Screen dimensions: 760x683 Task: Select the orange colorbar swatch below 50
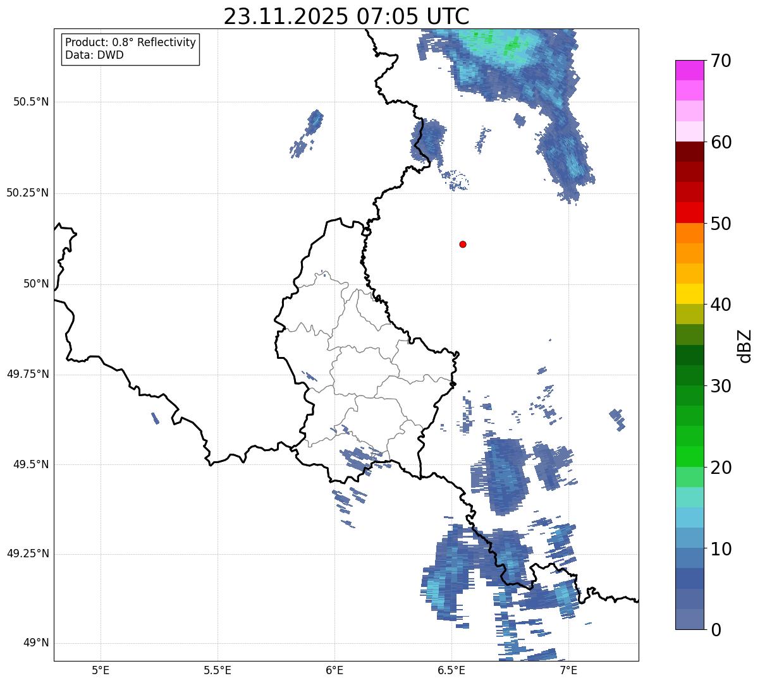click(689, 233)
